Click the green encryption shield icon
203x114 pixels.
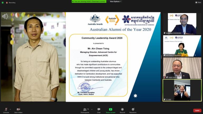3,3
